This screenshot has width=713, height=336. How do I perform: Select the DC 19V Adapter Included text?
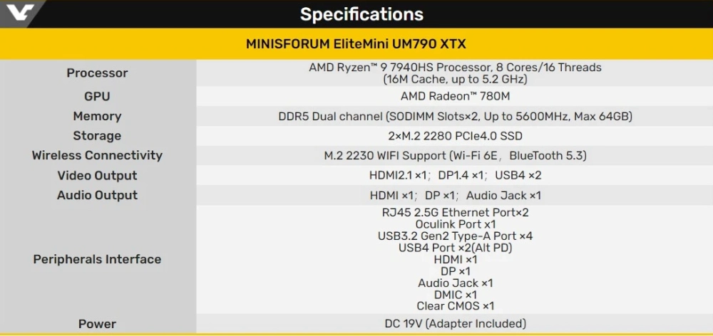click(x=455, y=324)
